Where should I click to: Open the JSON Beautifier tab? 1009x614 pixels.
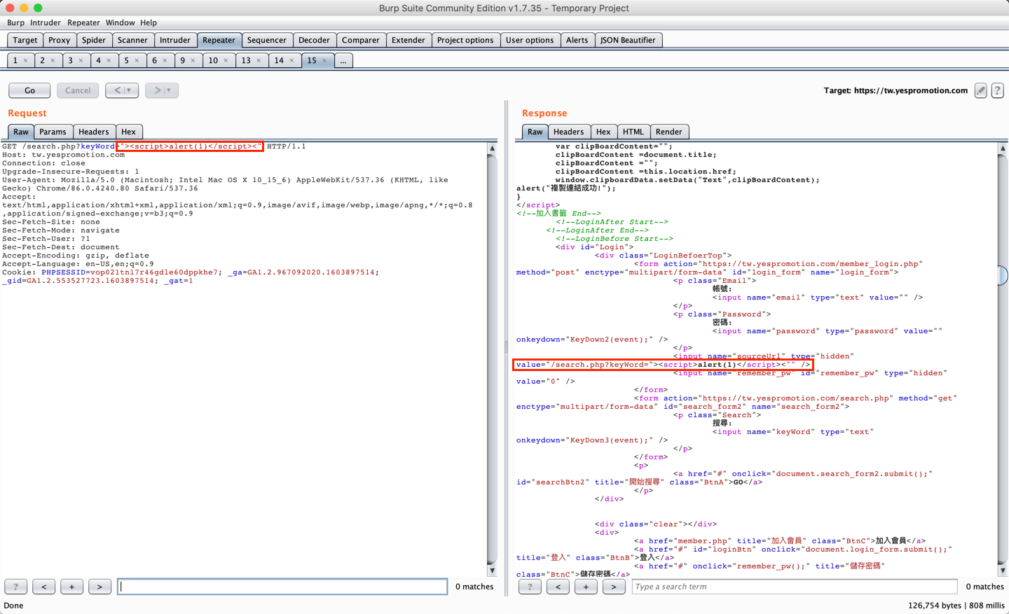[x=628, y=40]
